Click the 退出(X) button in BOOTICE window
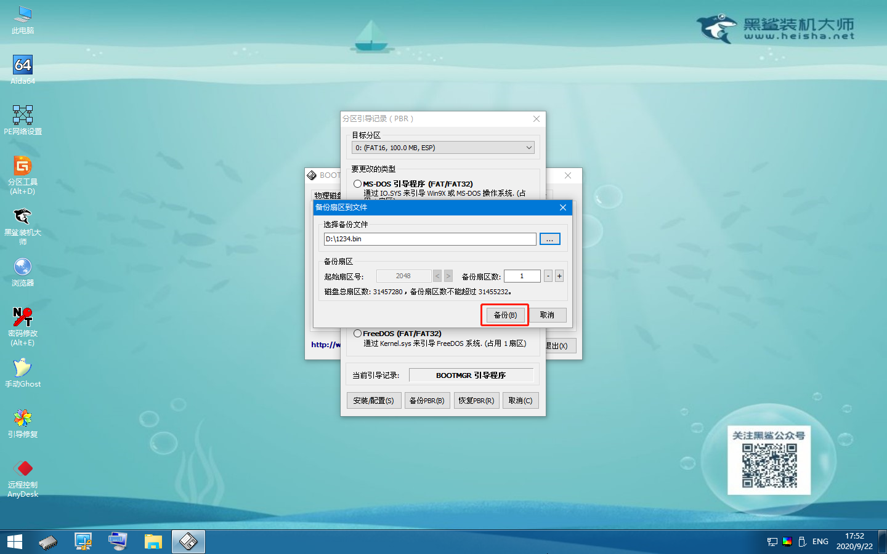Image resolution: width=887 pixels, height=554 pixels. [x=561, y=346]
